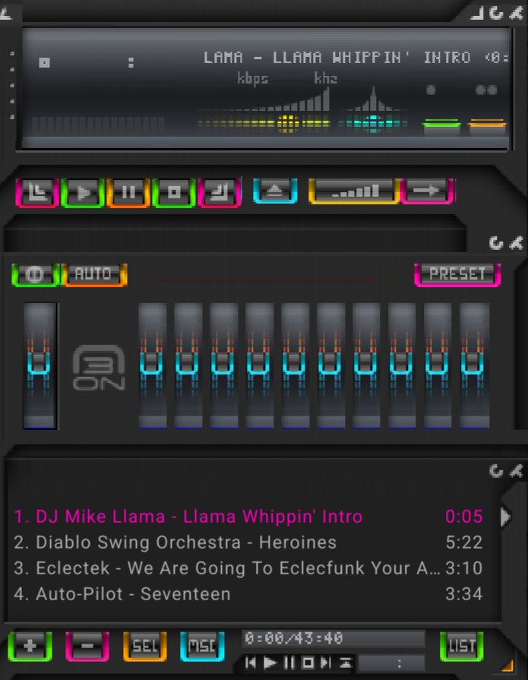The width and height of the screenshot is (528, 680).
Task: Open files with the cyan Eject button
Action: [275, 191]
